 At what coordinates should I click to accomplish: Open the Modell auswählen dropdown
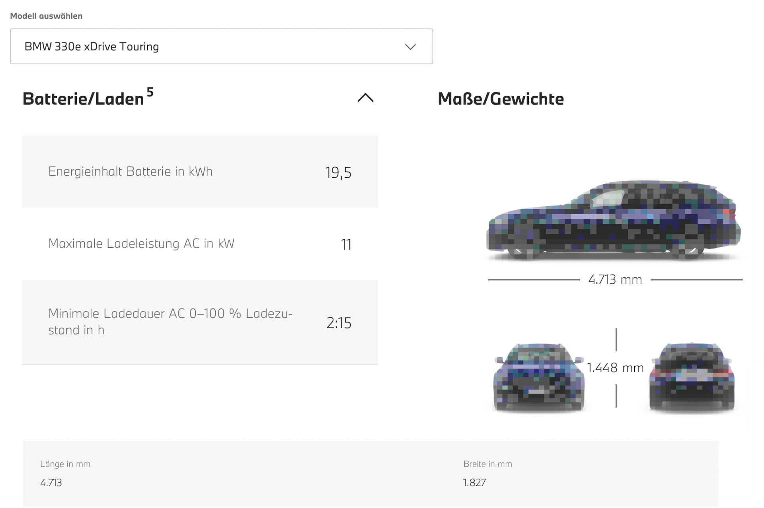pos(221,46)
